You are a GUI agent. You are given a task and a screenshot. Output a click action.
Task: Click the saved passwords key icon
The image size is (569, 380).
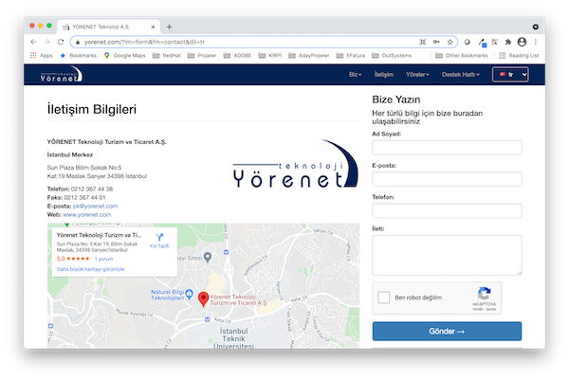[x=436, y=42]
